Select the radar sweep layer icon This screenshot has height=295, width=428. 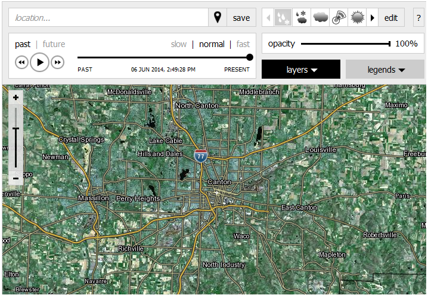339,18
